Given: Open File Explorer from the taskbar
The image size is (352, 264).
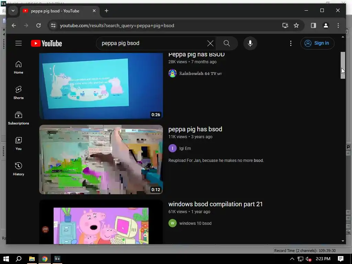Looking at the screenshot, I should point(32,259).
